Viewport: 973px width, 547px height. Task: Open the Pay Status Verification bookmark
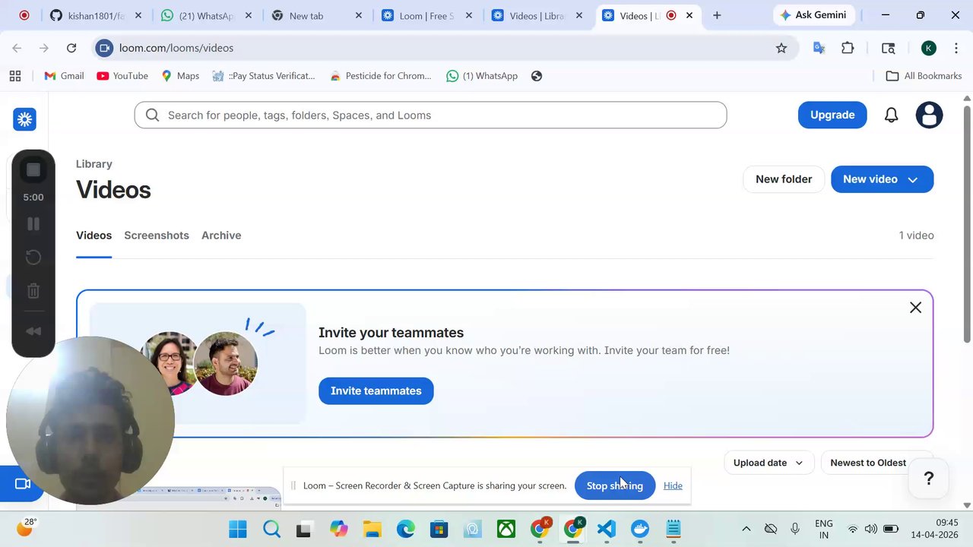pos(264,76)
